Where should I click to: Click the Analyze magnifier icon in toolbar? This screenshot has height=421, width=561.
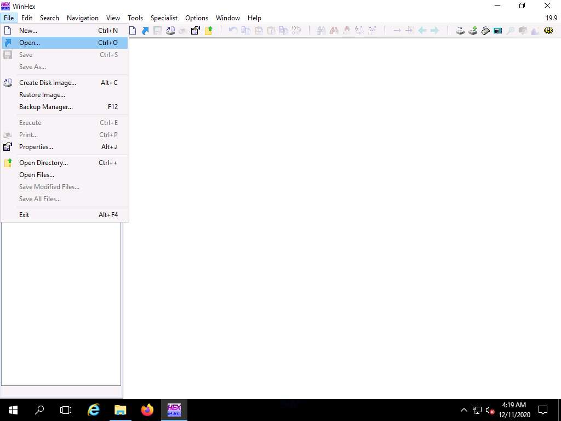point(511,31)
